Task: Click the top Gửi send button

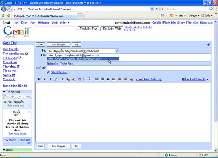Action: 41,45
